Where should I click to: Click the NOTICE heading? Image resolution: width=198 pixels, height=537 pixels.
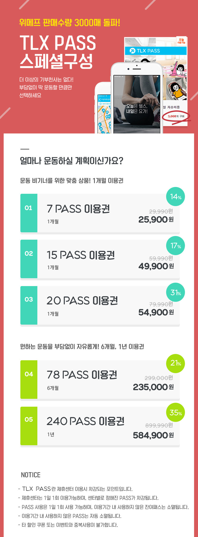[x=31, y=475]
